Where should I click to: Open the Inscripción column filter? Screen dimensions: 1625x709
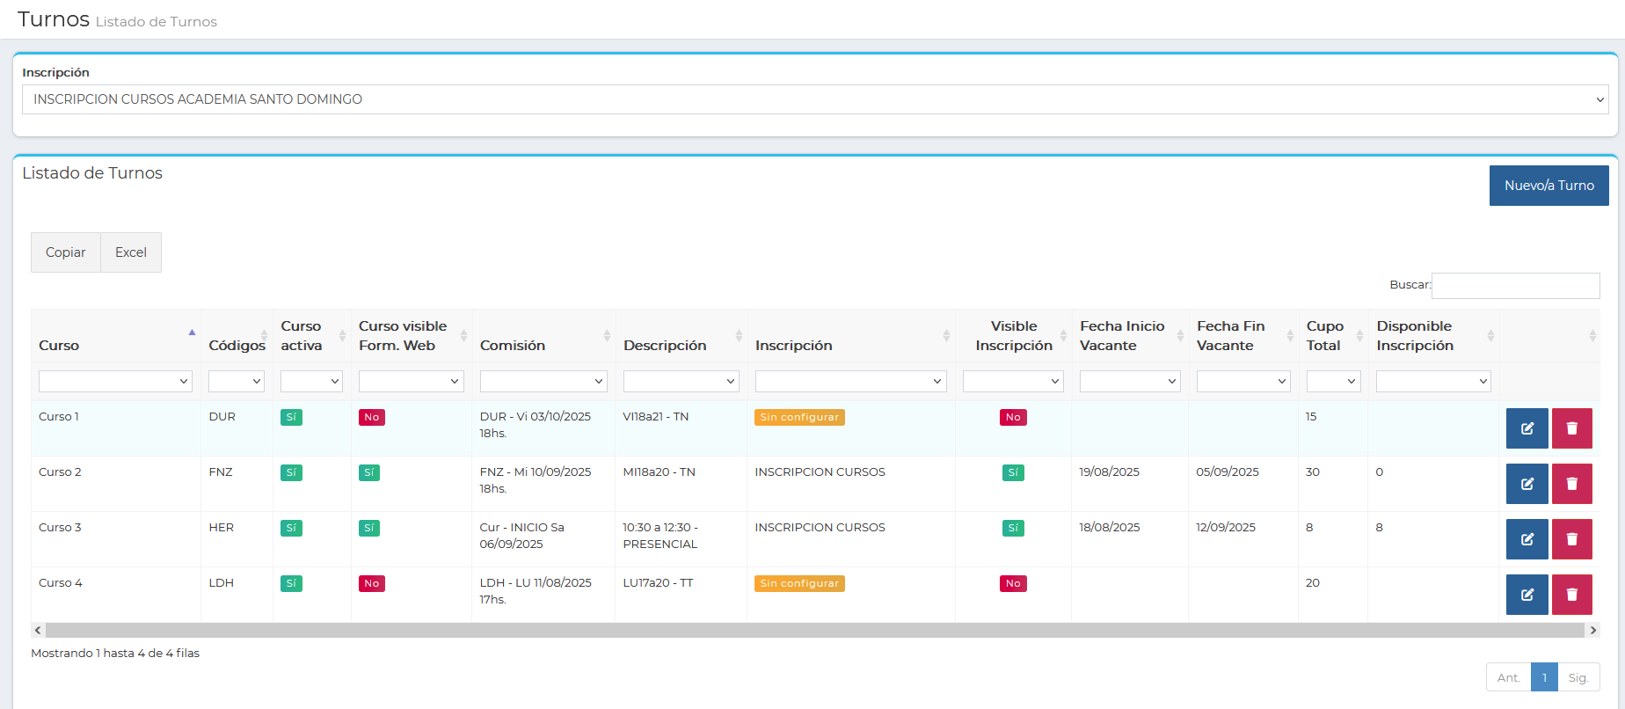point(851,381)
